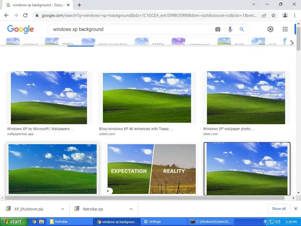301x226 pixels.
Task: Show more filter chips with right arrow
Action: pyautogui.click(x=292, y=42)
